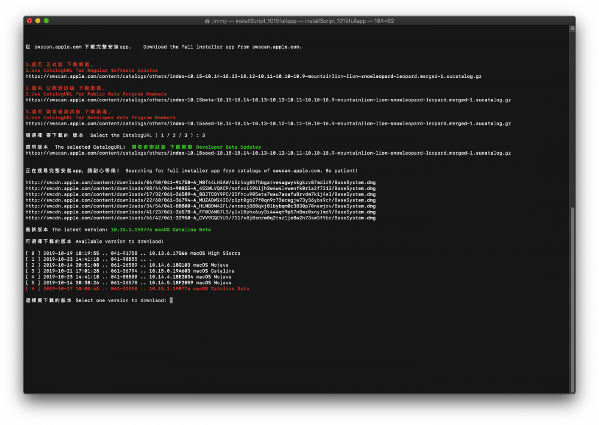Click the BaseSystem.dmg URL with 041-90855
The width and height of the screenshot is (599, 425).
pyautogui.click(x=201, y=188)
